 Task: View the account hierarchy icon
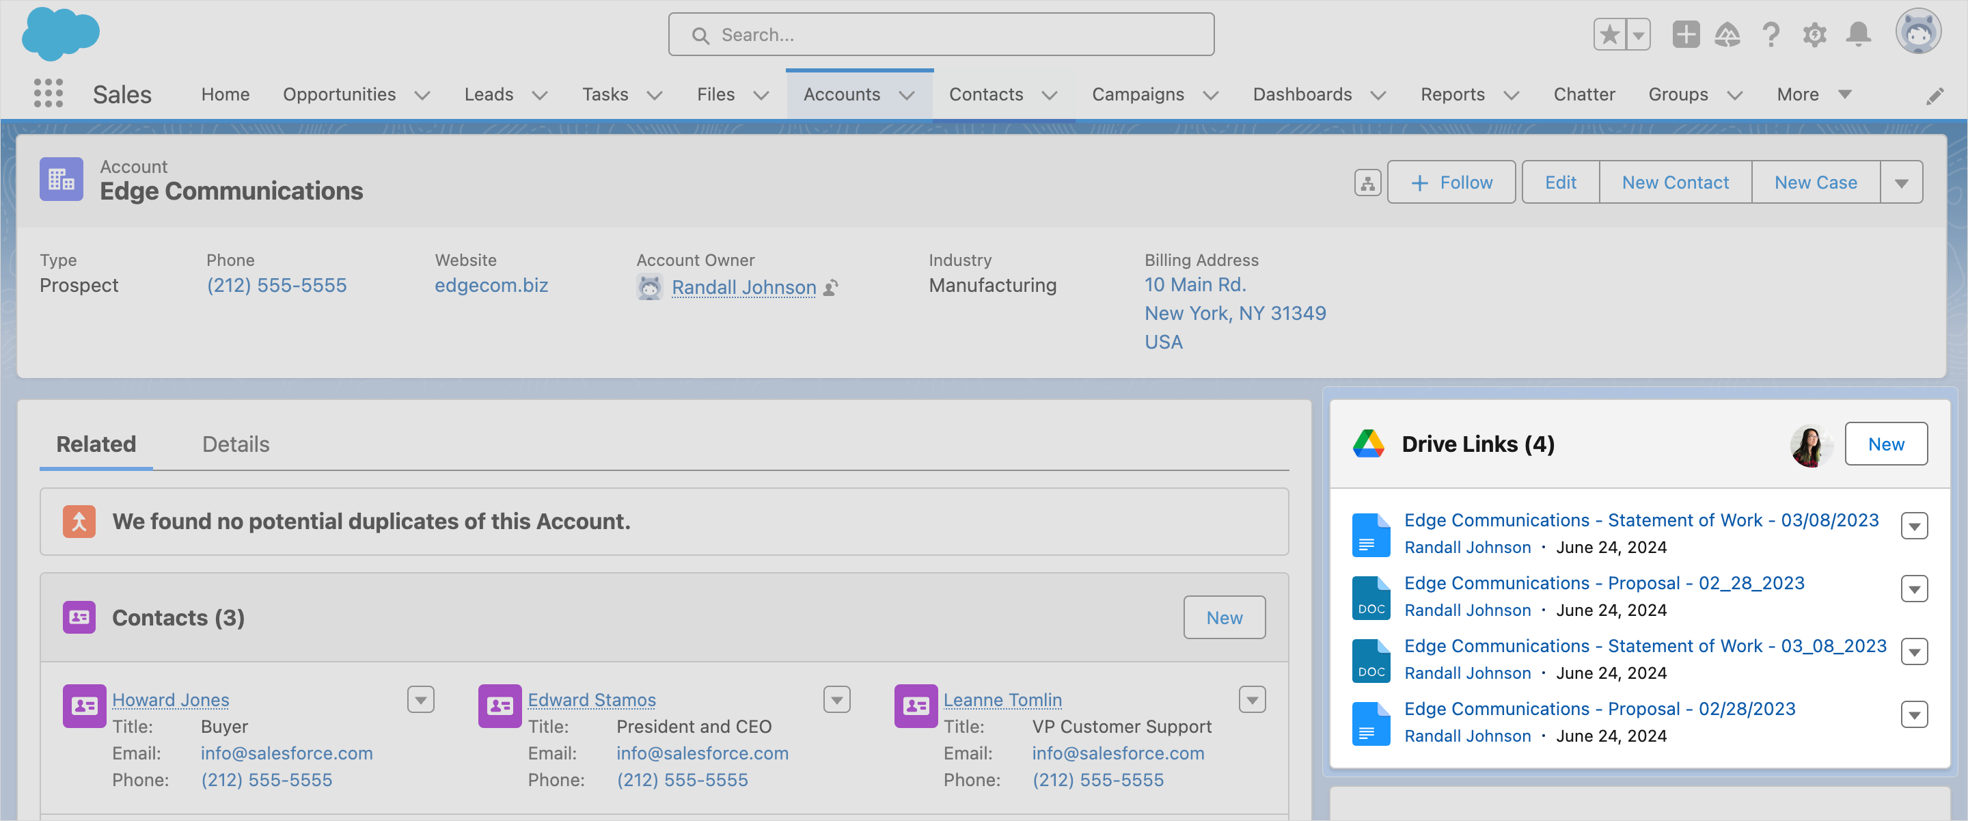(x=1367, y=183)
